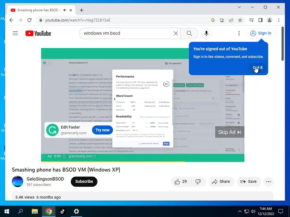Go back to previous page
The image size is (290, 217).
click(11, 20)
